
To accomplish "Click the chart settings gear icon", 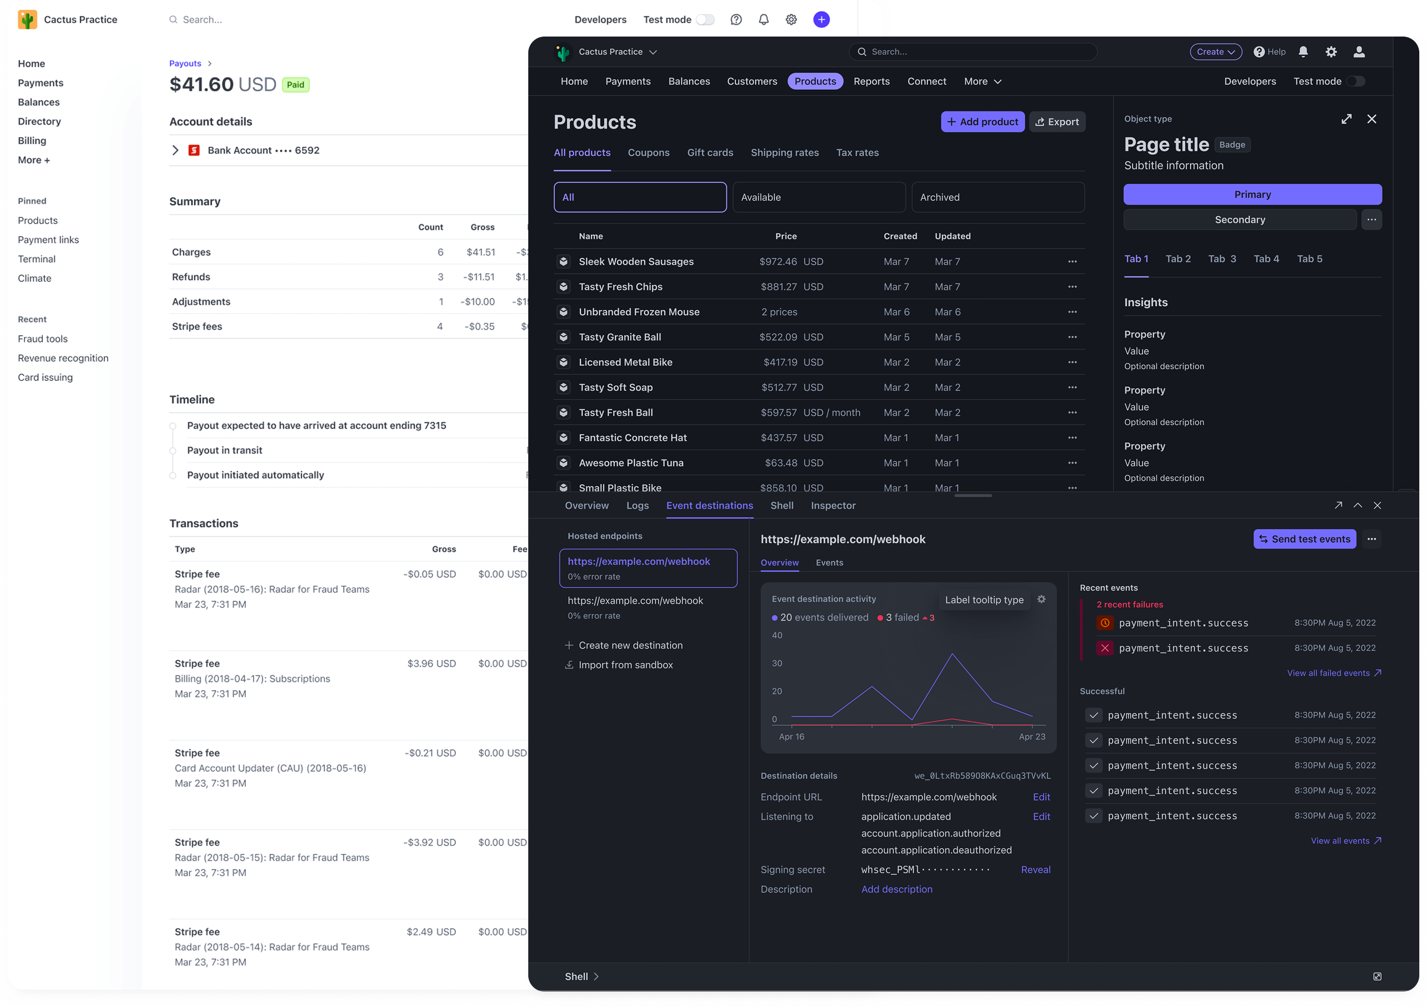I will click(x=1042, y=599).
